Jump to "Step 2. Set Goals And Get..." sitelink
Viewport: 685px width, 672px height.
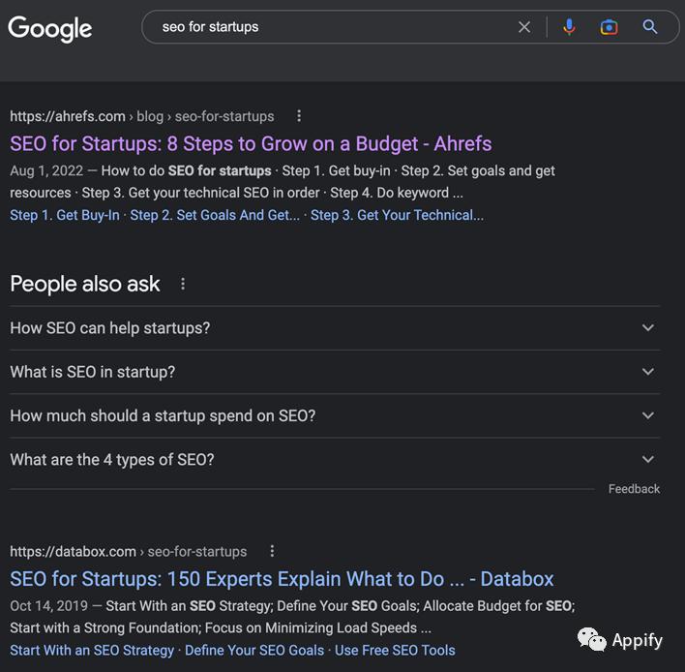click(215, 215)
